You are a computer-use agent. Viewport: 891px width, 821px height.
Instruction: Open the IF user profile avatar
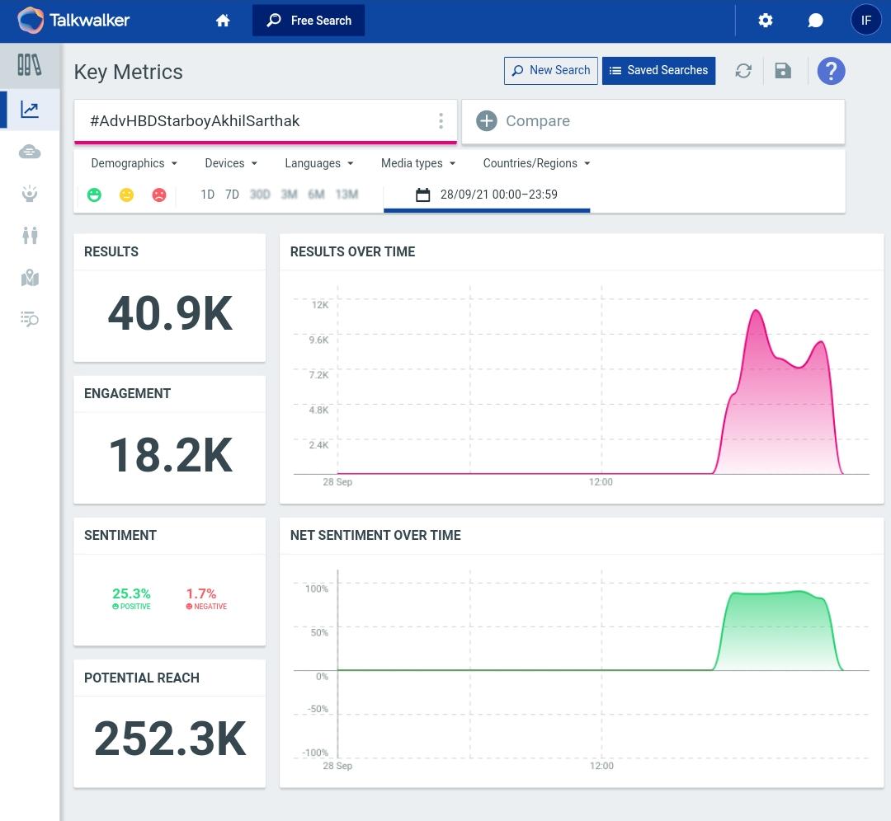tap(865, 21)
